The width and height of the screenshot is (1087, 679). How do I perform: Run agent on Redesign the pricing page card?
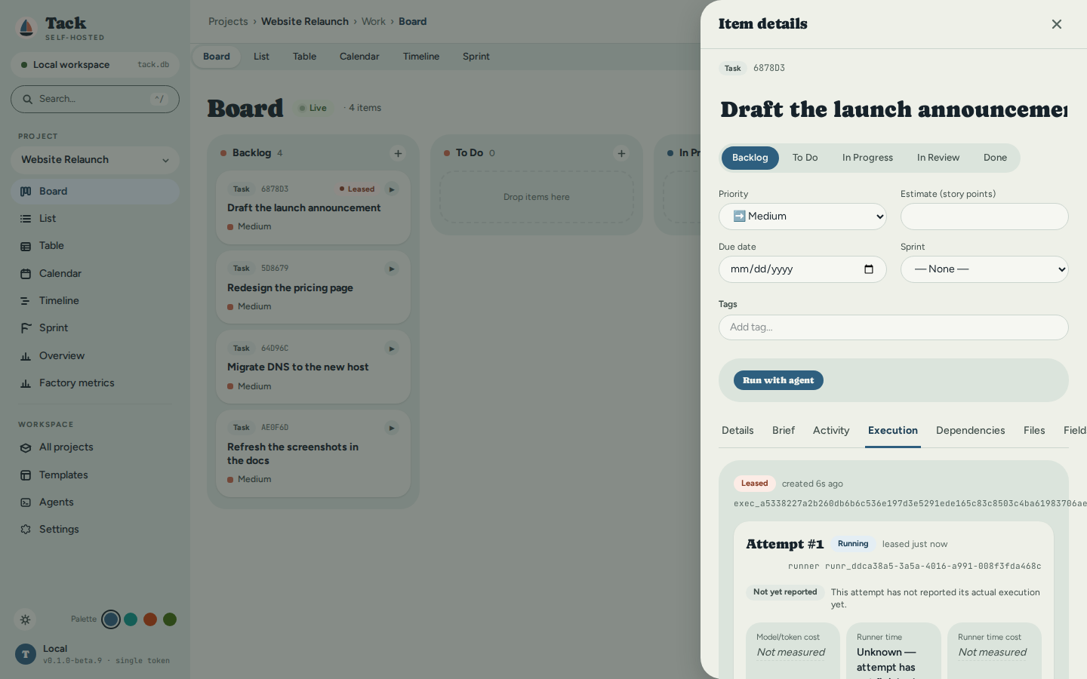[391, 269]
